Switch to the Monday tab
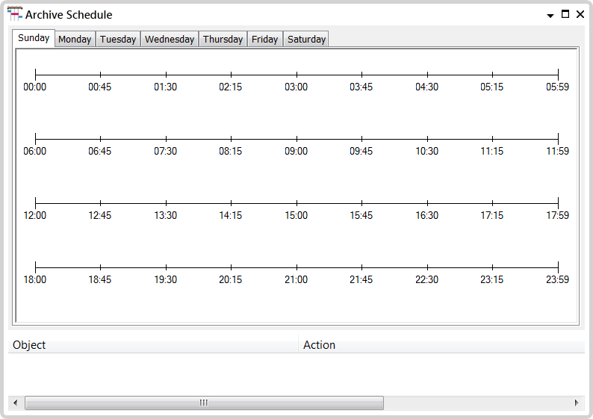The image size is (593, 419). 75,40
